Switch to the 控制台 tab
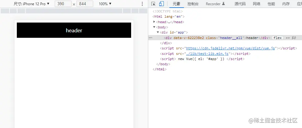The height and width of the screenshot is (128, 302). [x=193, y=4]
